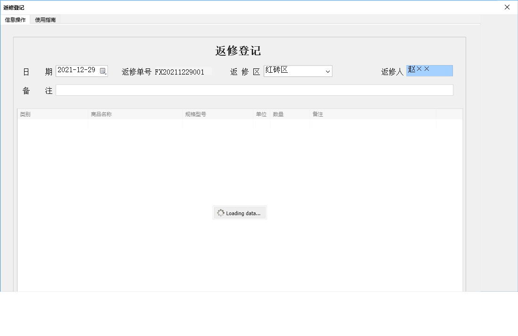The width and height of the screenshot is (518, 336).
Task: Switch to the 使用指南 tab
Action: coord(45,19)
